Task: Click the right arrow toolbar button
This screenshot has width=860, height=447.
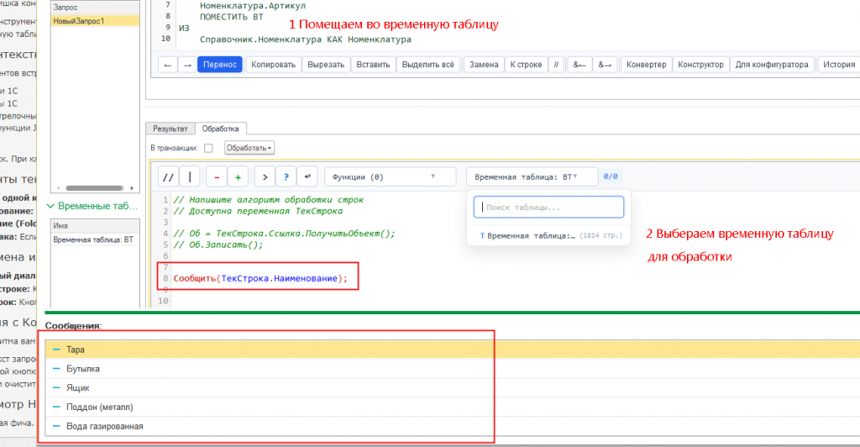Action: [187, 65]
